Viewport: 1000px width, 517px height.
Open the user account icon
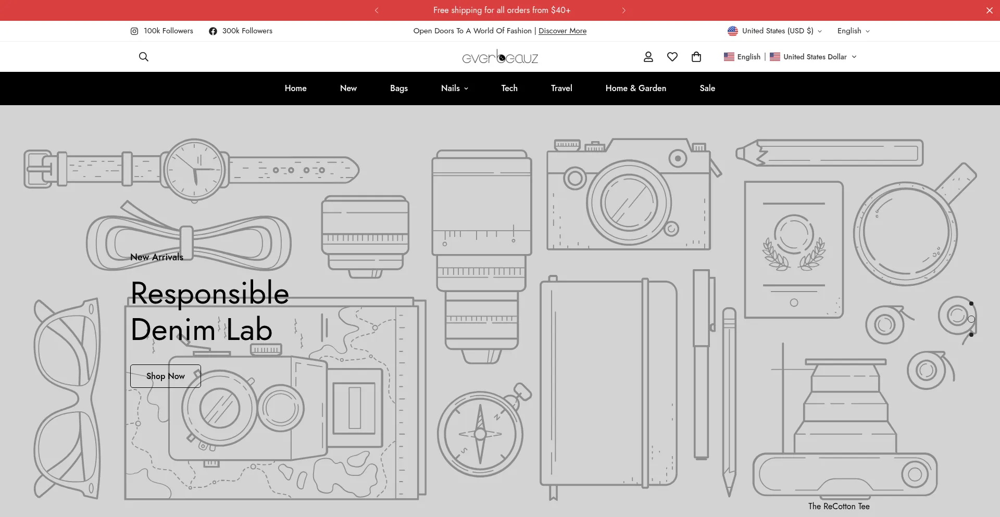click(648, 57)
